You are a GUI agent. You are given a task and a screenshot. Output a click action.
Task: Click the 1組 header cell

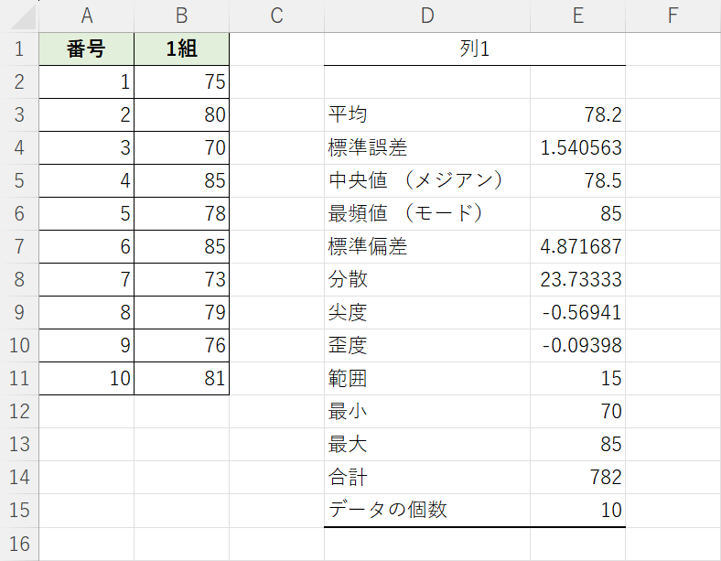[x=182, y=49]
